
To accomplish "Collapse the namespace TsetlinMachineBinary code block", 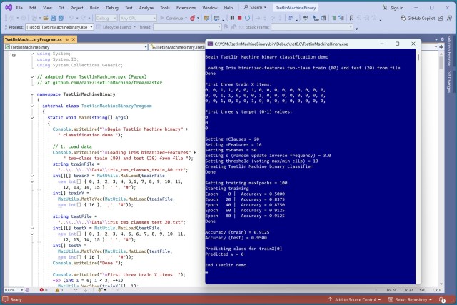I will tap(33, 94).
